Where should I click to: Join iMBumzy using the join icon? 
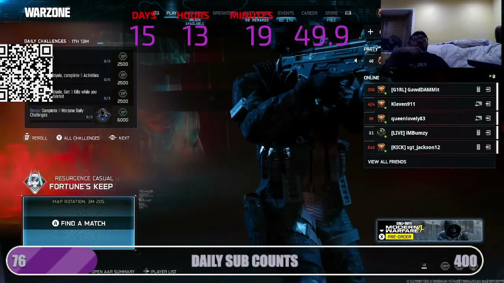(488, 133)
